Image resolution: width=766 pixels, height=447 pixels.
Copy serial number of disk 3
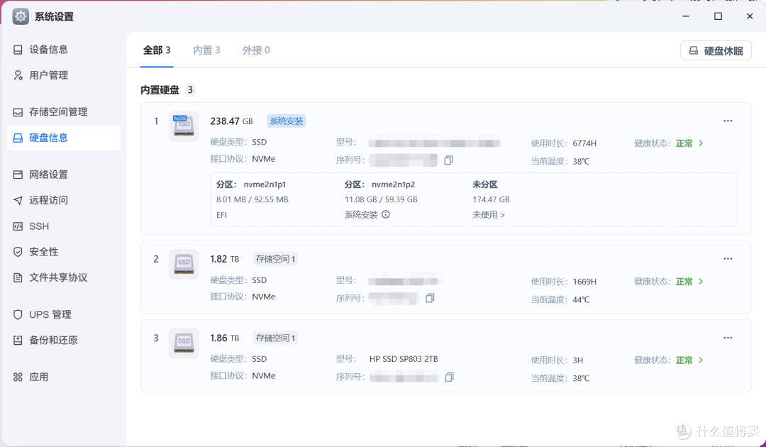click(450, 377)
